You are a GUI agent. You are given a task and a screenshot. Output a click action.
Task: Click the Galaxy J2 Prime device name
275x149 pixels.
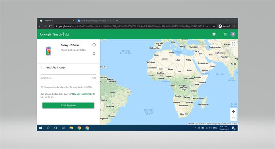[70, 45]
